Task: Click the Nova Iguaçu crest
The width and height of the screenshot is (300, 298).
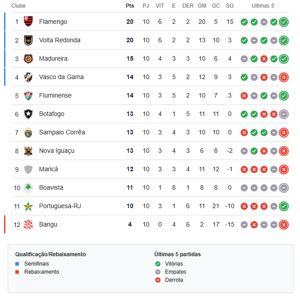Action: click(28, 151)
